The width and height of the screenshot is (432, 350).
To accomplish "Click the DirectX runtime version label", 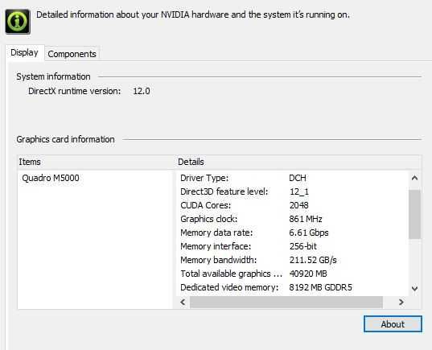I will [x=74, y=91].
